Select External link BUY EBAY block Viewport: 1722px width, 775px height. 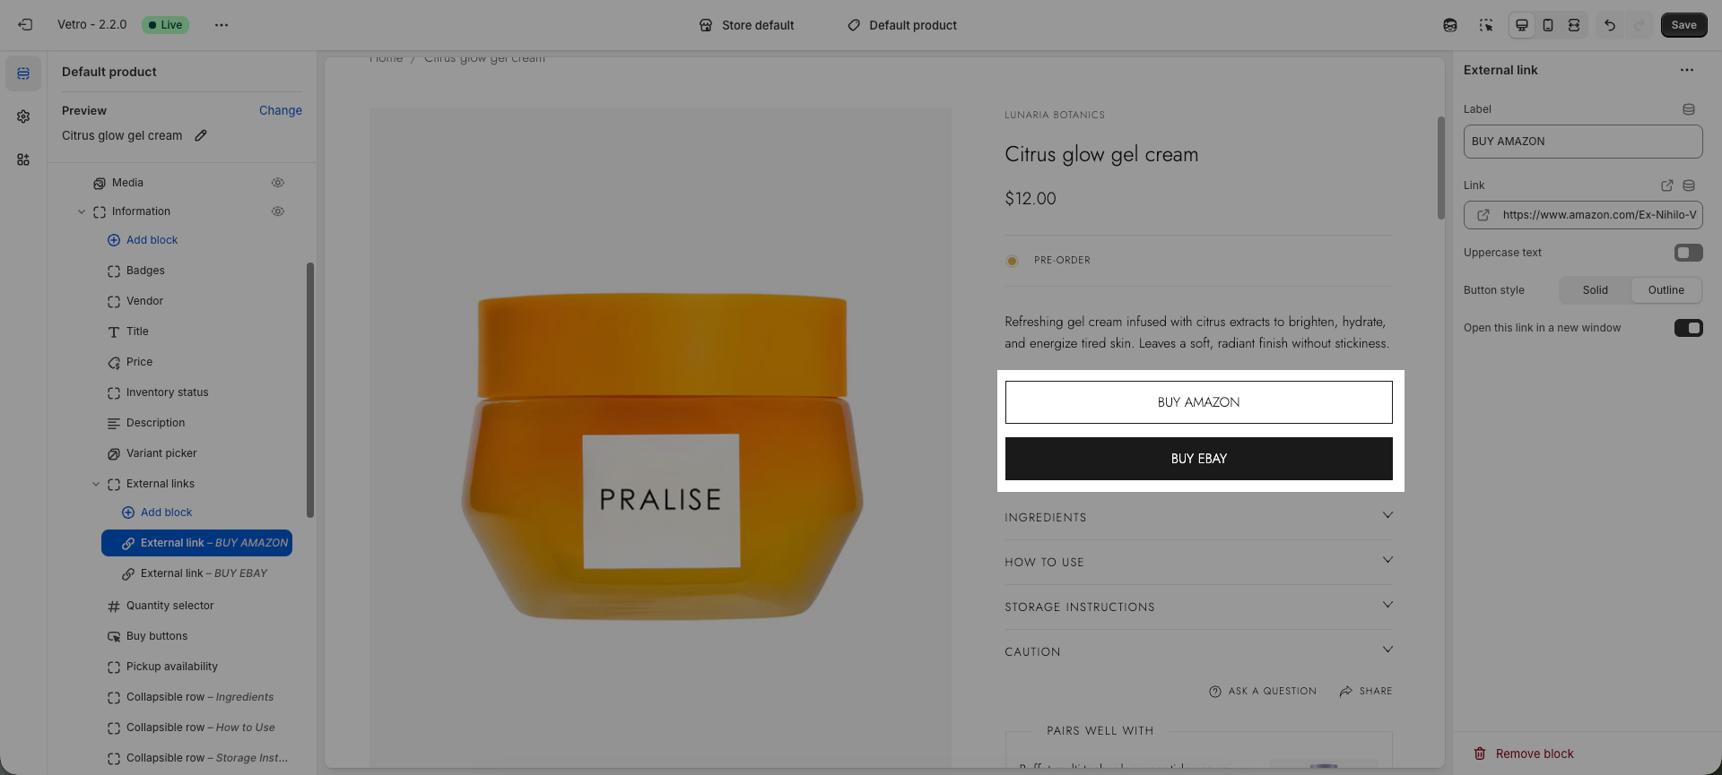(x=204, y=573)
